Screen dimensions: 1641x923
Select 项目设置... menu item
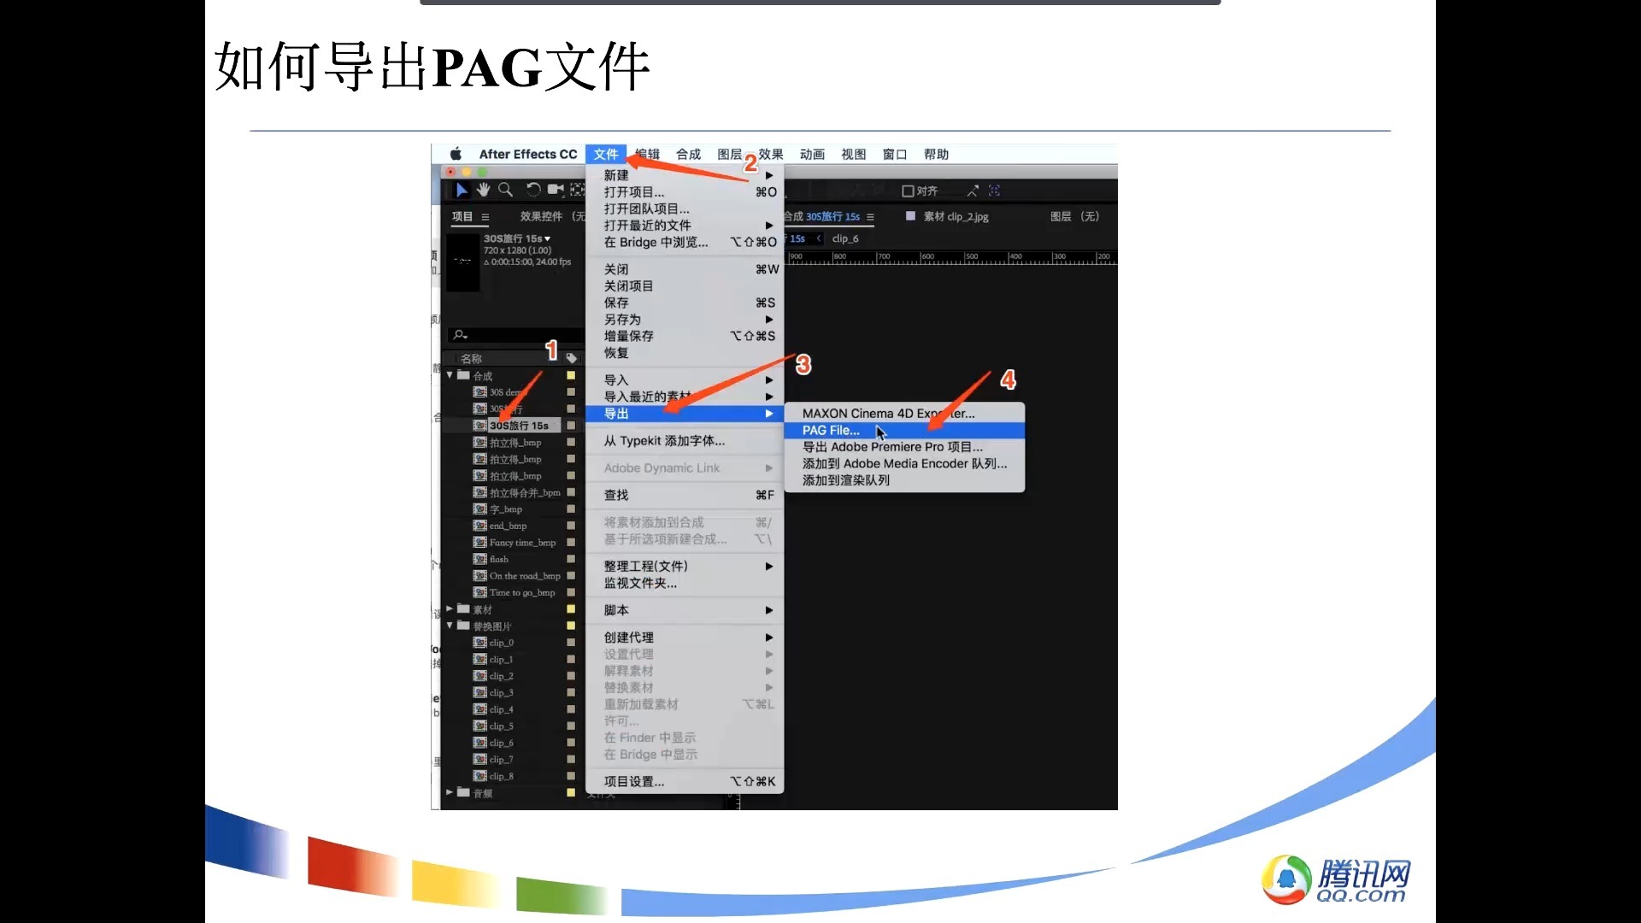[x=685, y=782]
